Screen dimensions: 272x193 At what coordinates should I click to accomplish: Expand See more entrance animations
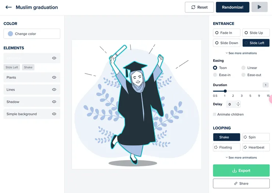coord(241,53)
